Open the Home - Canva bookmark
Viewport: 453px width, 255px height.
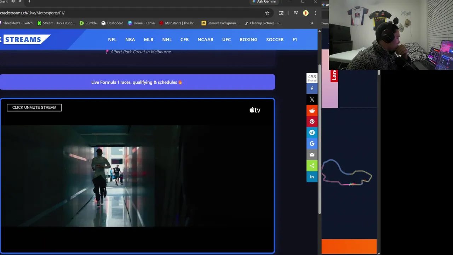(141, 23)
